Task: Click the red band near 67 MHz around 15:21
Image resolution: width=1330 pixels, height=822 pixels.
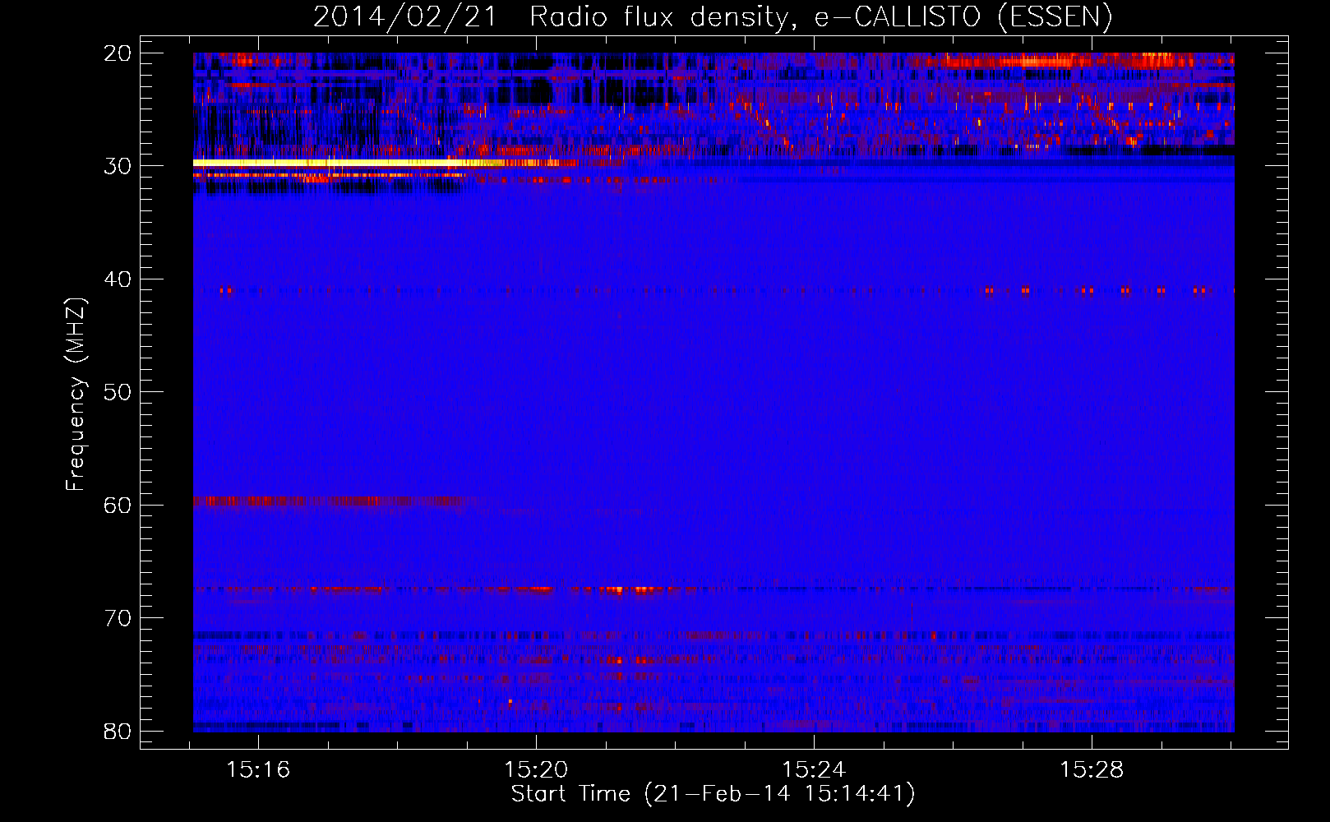Action: pyautogui.click(x=629, y=589)
